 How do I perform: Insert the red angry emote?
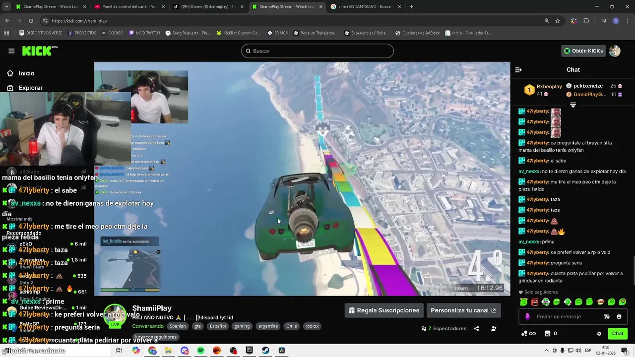pos(535,302)
